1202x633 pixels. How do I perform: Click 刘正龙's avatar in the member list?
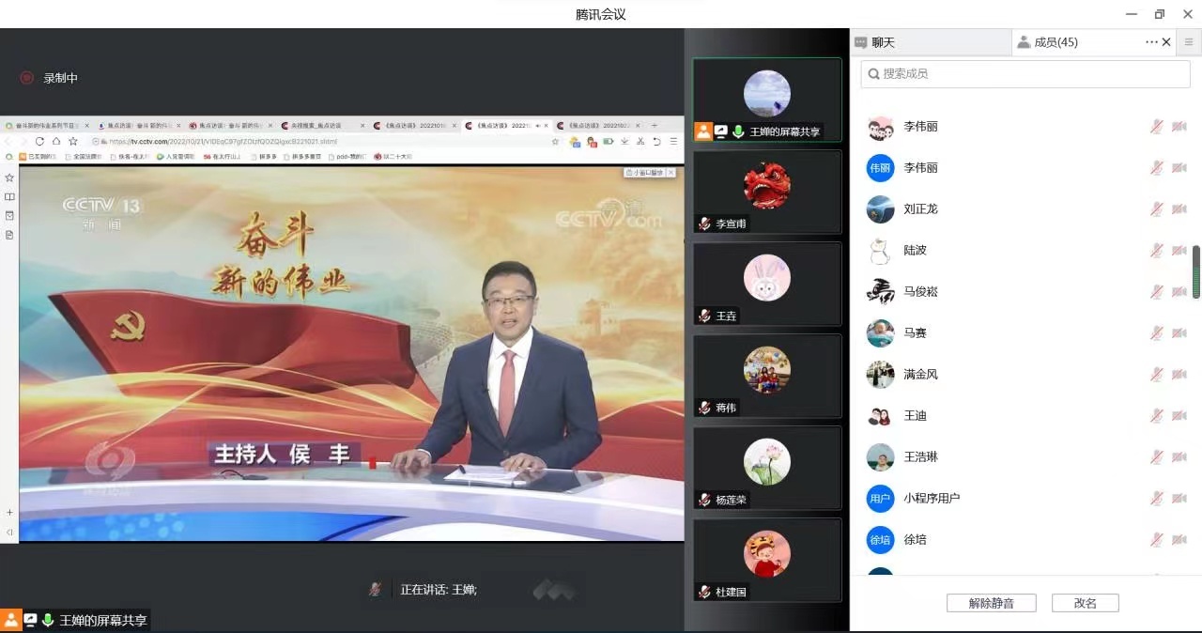[x=880, y=209]
